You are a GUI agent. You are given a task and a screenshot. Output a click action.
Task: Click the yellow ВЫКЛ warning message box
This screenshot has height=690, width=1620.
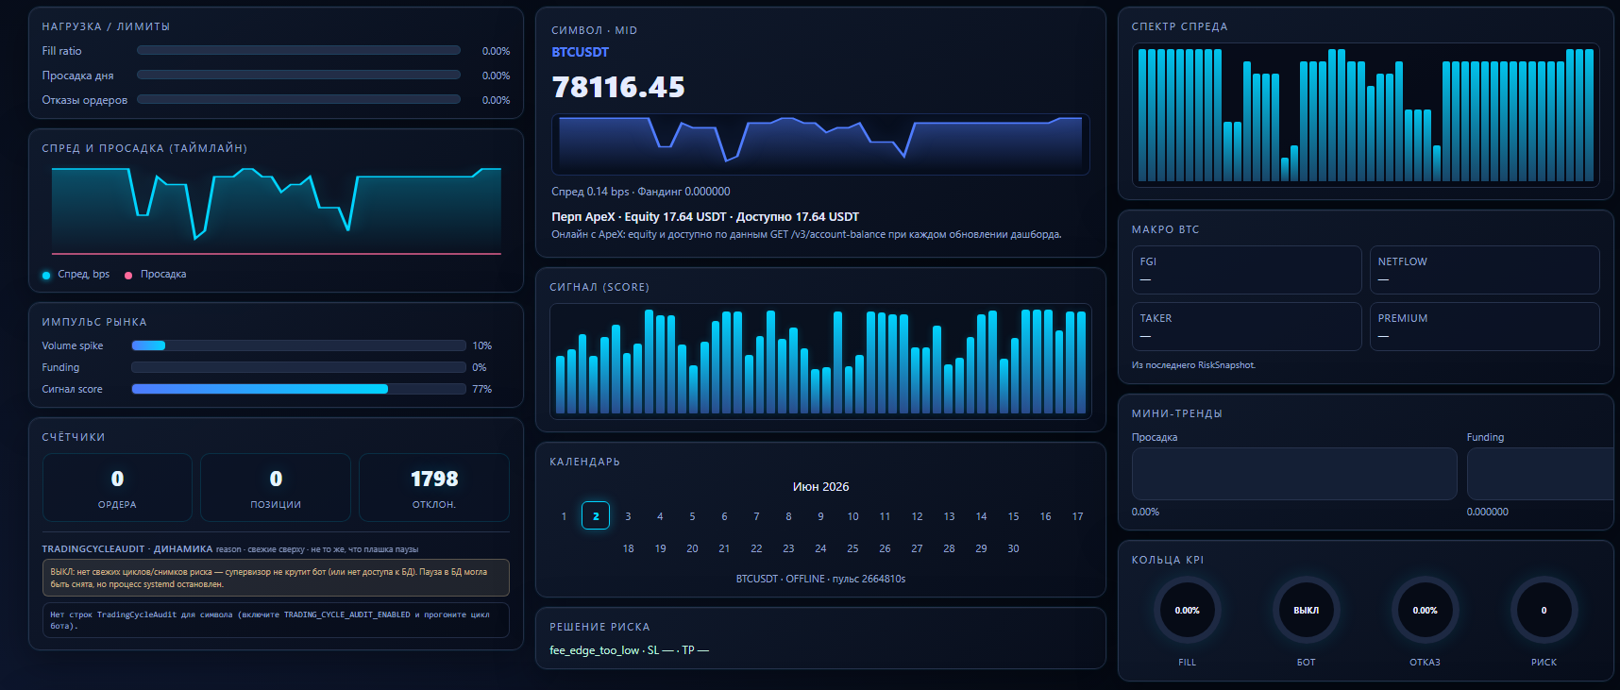(276, 578)
